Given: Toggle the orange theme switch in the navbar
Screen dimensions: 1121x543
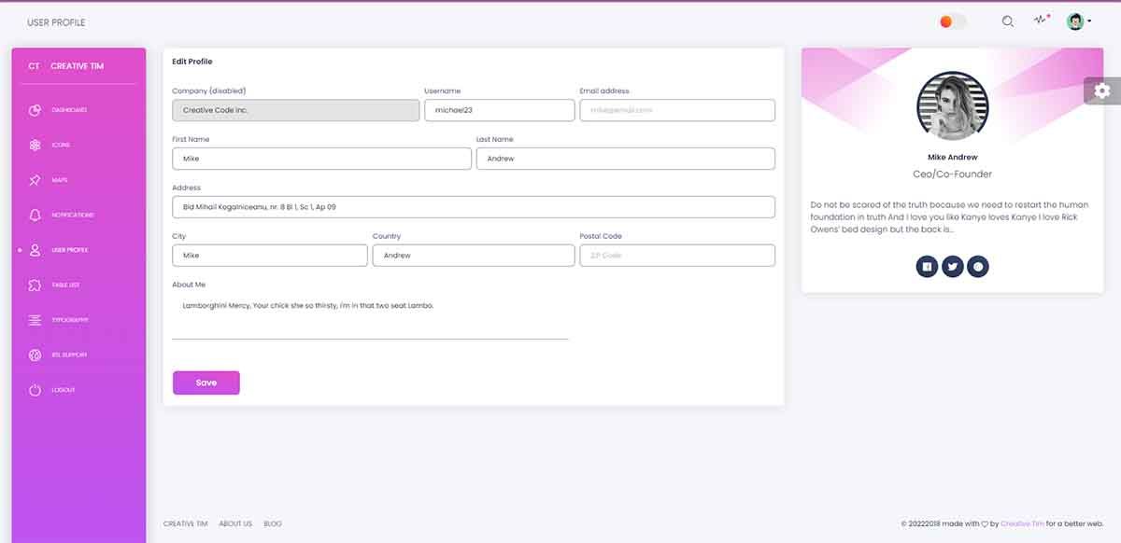Looking at the screenshot, I should [x=951, y=20].
